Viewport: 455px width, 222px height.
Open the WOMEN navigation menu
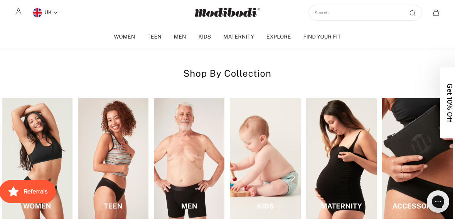coord(124,37)
